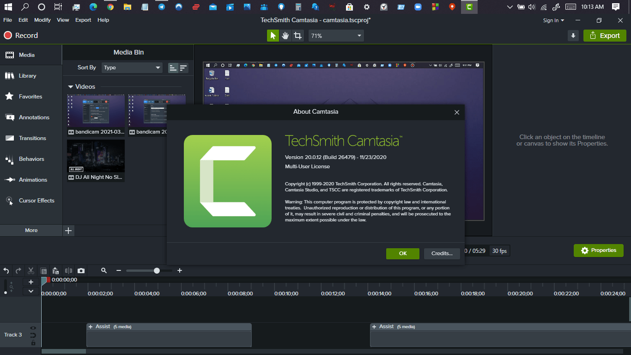Expand the track options chevron dropdown
The width and height of the screenshot is (631, 355).
31,291
